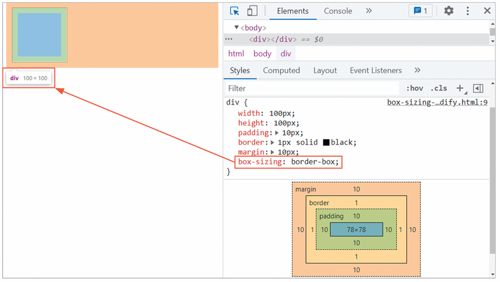Open the Event Listeners pane tab
The width and height of the screenshot is (500, 282).
pos(376,71)
